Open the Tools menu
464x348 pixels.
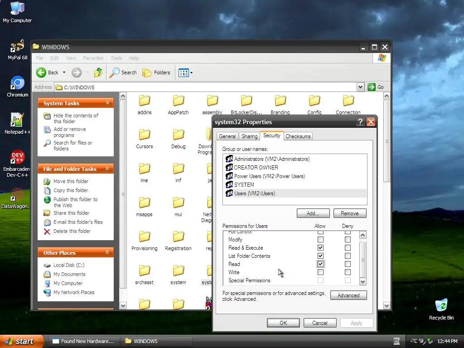116,58
